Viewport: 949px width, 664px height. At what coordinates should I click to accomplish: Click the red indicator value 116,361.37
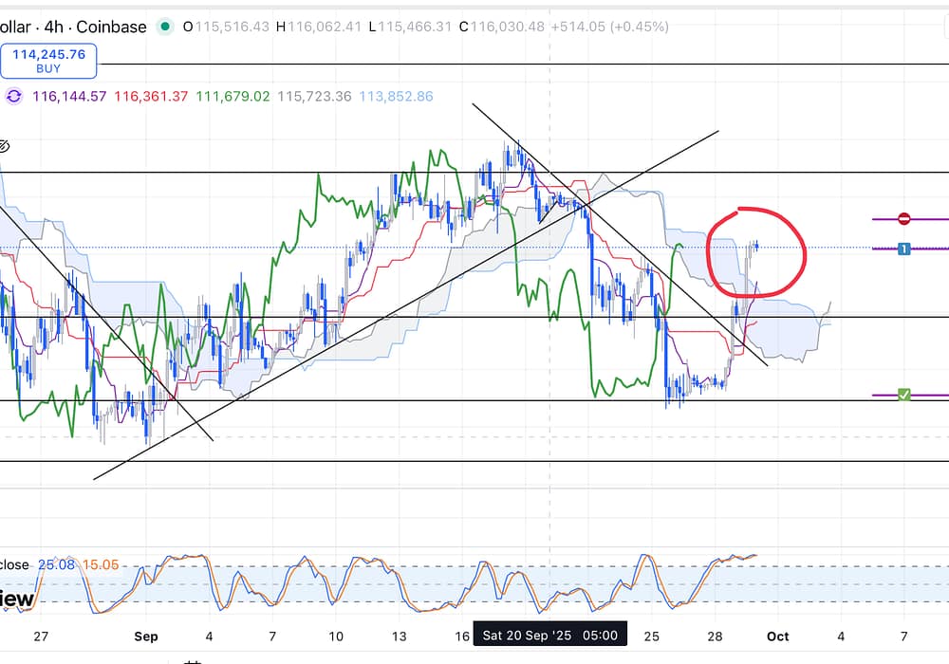(x=151, y=97)
